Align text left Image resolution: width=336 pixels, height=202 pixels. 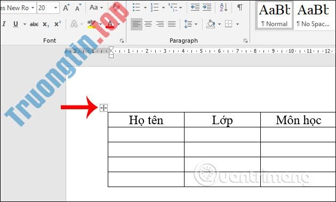tap(137, 24)
